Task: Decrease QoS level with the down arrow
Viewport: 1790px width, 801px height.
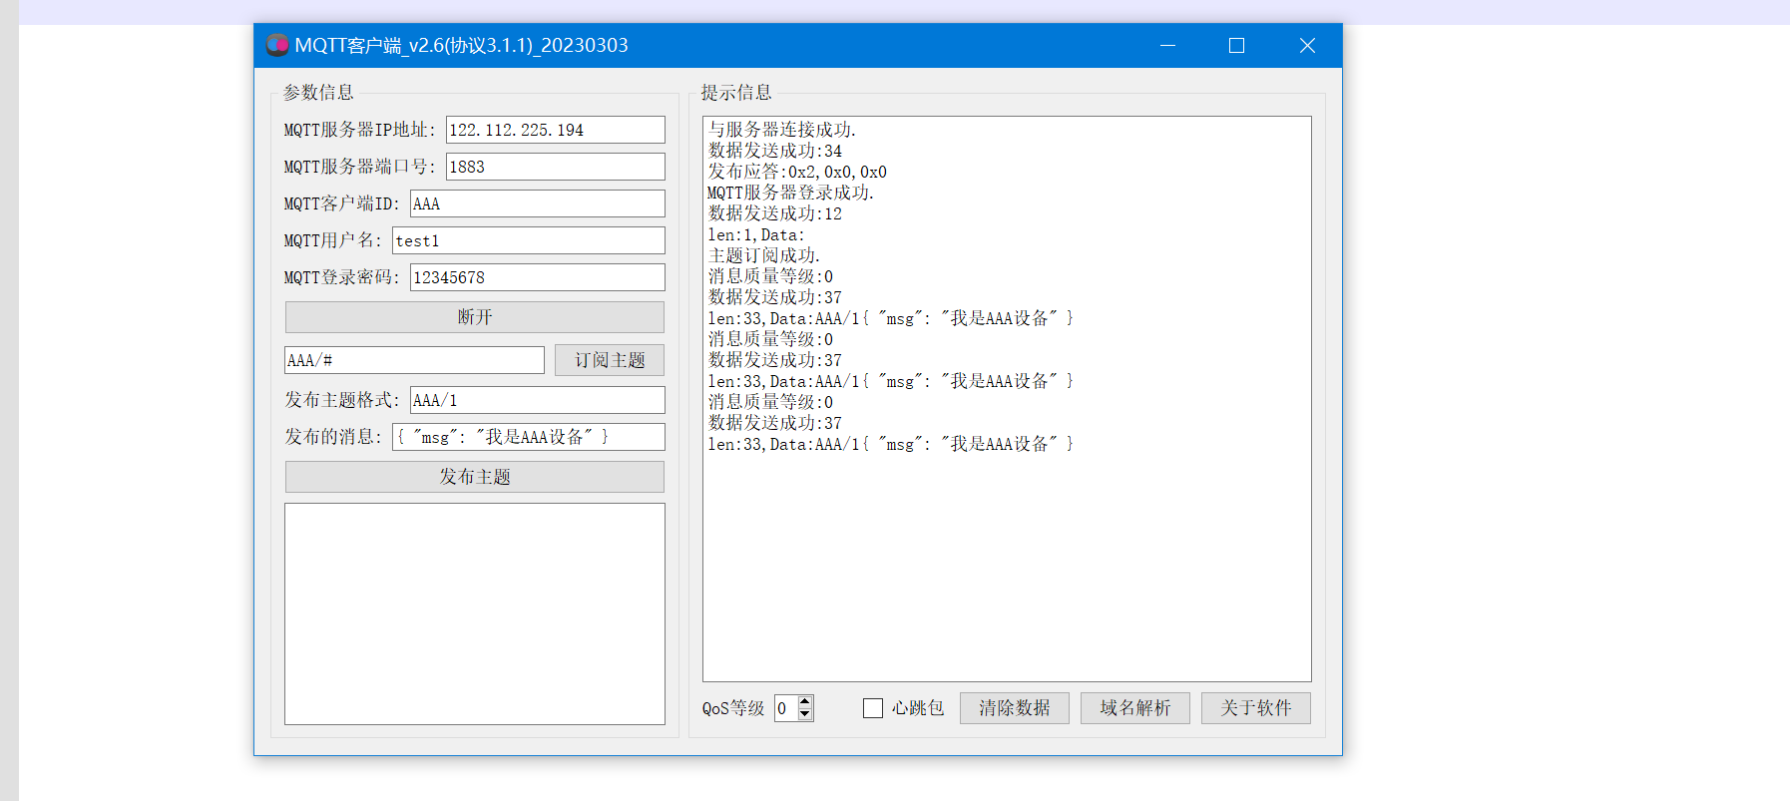Action: pyautogui.click(x=805, y=714)
